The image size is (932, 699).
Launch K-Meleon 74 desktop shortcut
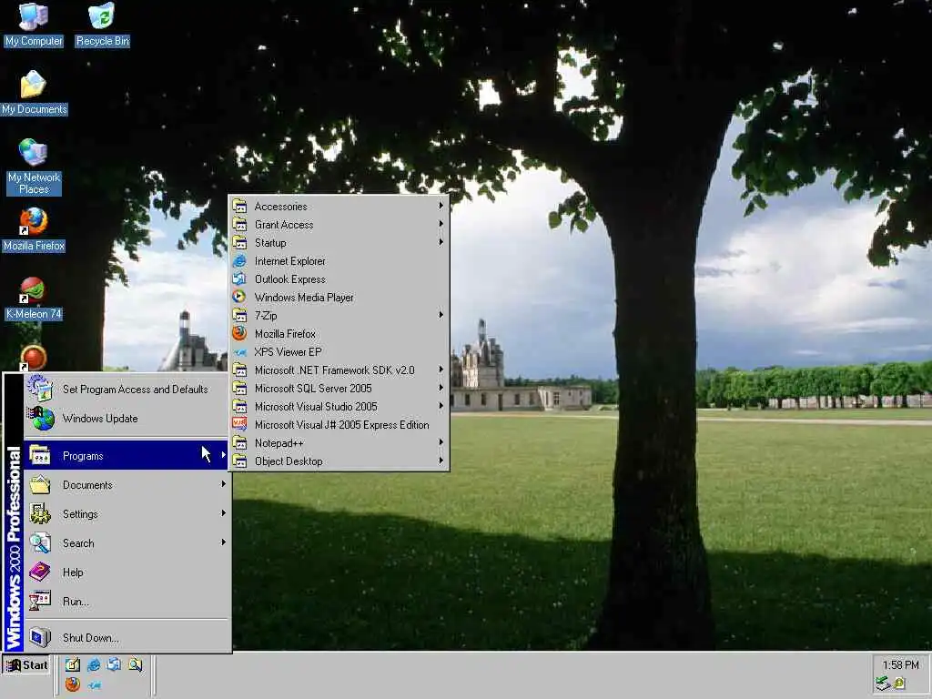34,299
